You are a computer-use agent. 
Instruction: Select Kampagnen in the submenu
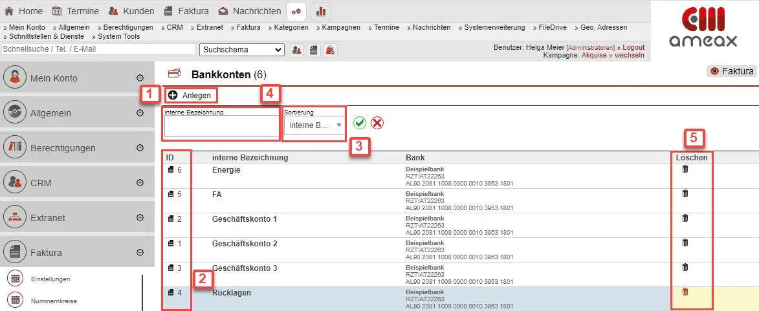tap(342, 28)
